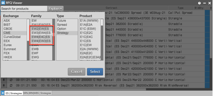Click the Contract column header
Viewport: 213px width, 96px height.
(111, 8)
